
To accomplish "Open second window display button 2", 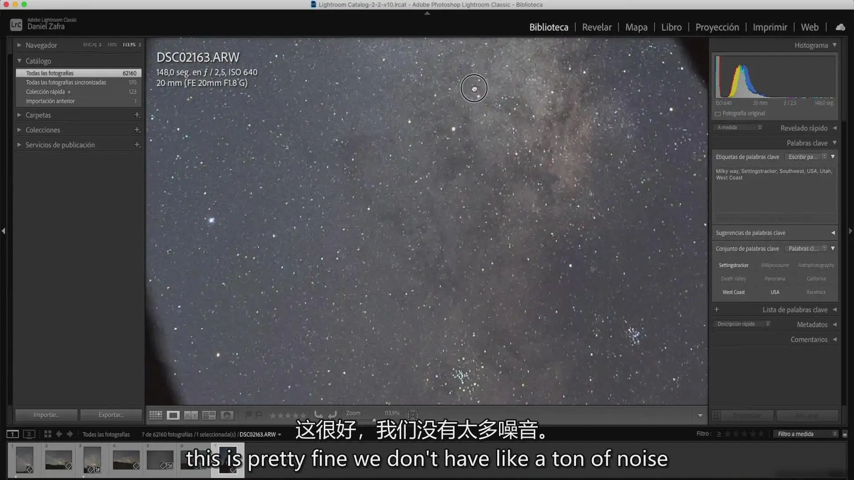I will [x=29, y=434].
